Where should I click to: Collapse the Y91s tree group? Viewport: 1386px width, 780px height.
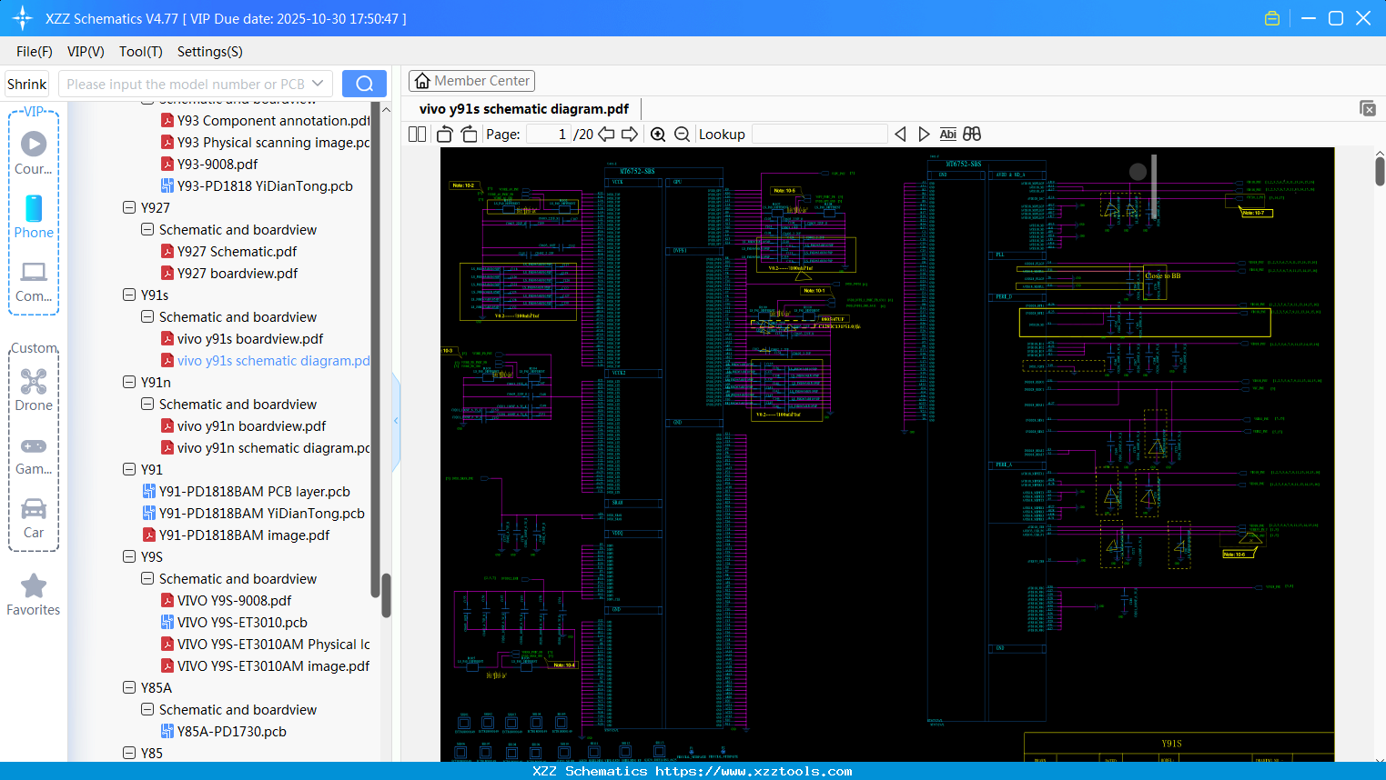[x=129, y=295]
